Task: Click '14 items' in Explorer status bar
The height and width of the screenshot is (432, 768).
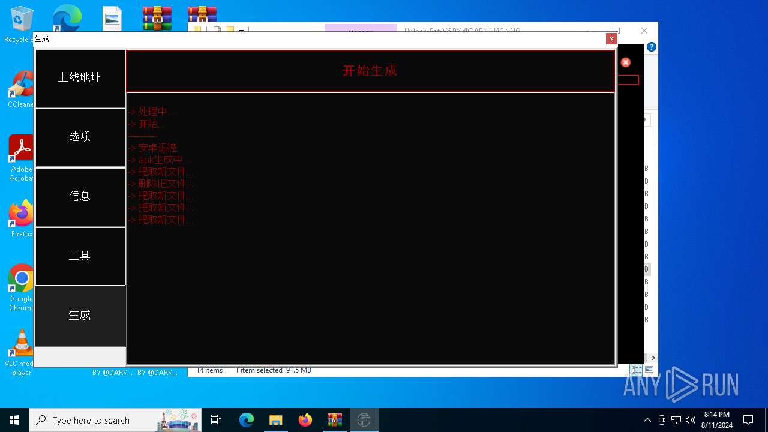Action: pos(209,371)
